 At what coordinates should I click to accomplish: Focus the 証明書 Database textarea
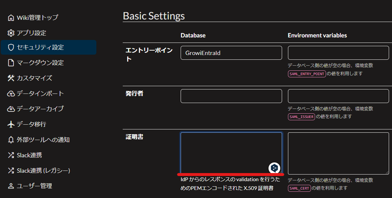pyautogui.click(x=231, y=153)
